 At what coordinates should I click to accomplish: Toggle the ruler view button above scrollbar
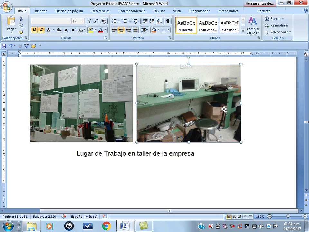point(306,54)
